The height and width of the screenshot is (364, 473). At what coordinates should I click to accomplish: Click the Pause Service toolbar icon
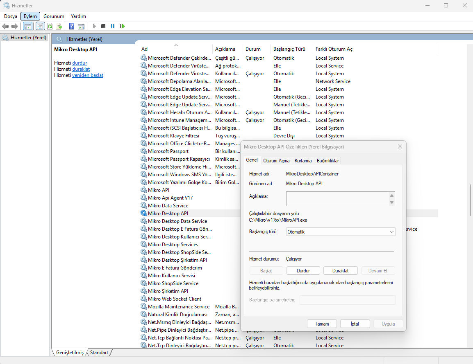point(113,27)
